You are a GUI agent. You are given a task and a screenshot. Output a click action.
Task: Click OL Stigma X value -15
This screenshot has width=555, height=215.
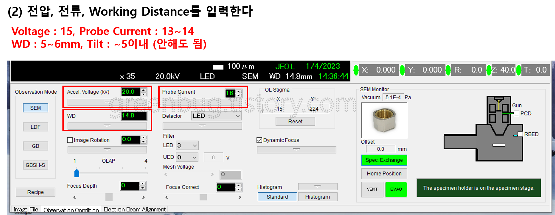(278, 109)
